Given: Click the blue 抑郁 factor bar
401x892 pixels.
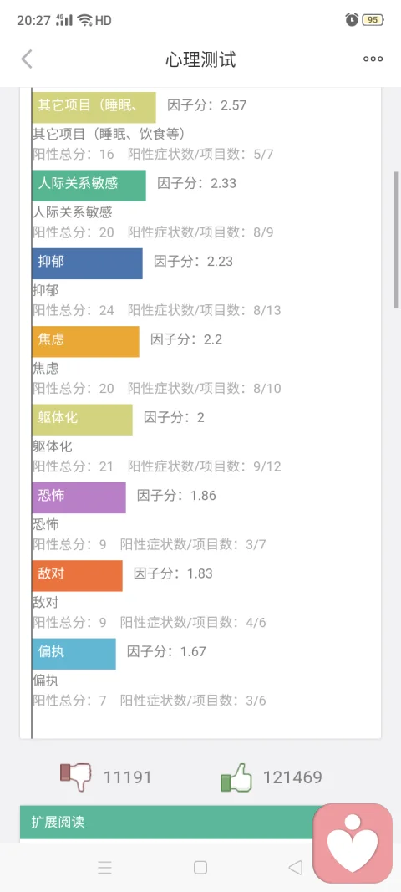Looking at the screenshot, I should pos(87,263).
